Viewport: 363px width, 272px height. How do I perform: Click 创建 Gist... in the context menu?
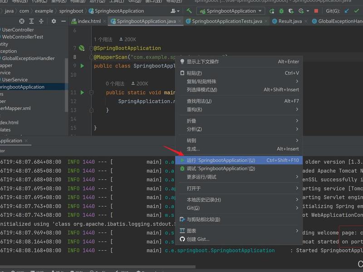coord(239,239)
